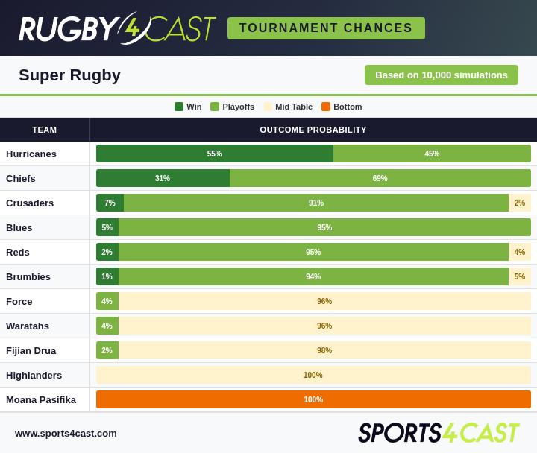537x468 pixels.
Task: Click the Based on 10,000 simulations badge
Action: tap(441, 75)
